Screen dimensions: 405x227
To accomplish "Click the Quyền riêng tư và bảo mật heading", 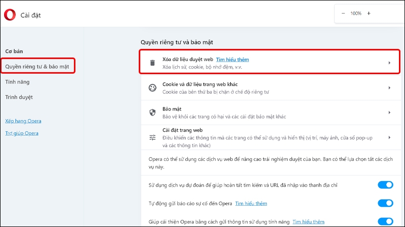I will click(177, 42).
